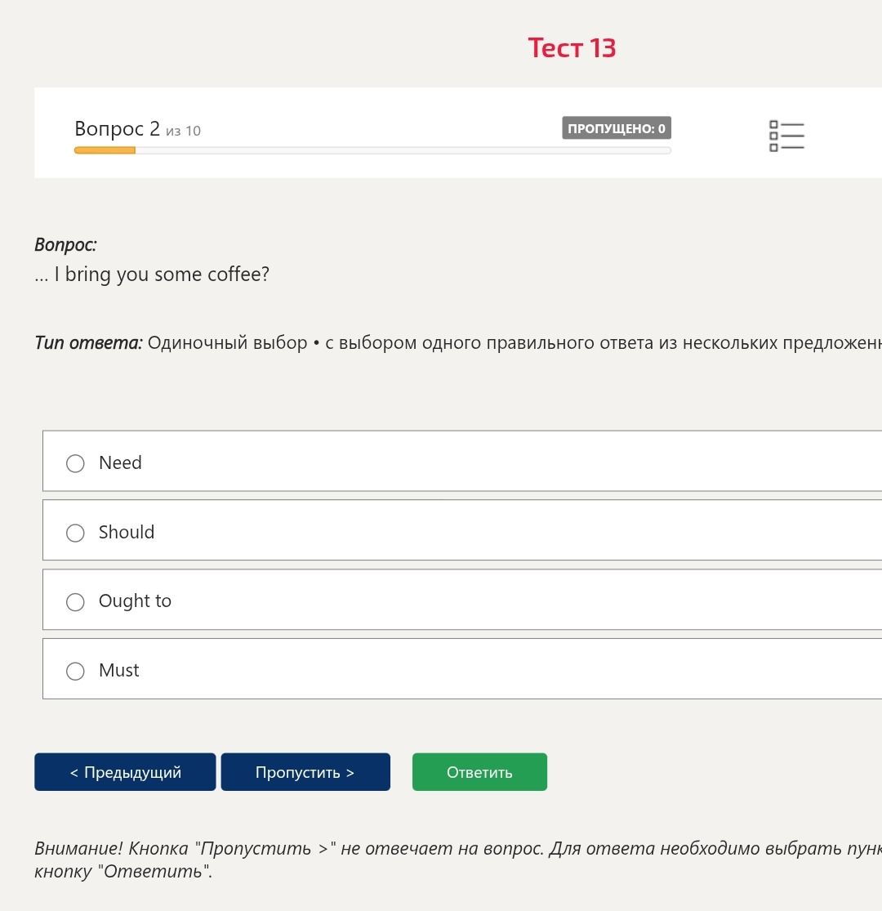Click the "ПРОПУЩЕНО: 0" badge

coord(616,128)
